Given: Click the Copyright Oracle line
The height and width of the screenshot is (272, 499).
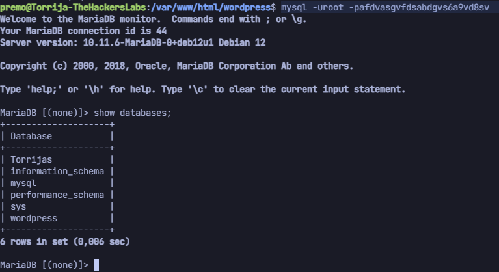Looking at the screenshot, I should [x=176, y=66].
